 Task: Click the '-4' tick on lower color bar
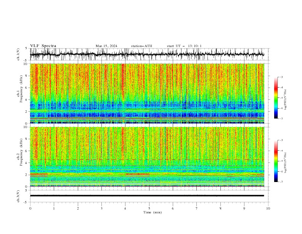click(281, 151)
